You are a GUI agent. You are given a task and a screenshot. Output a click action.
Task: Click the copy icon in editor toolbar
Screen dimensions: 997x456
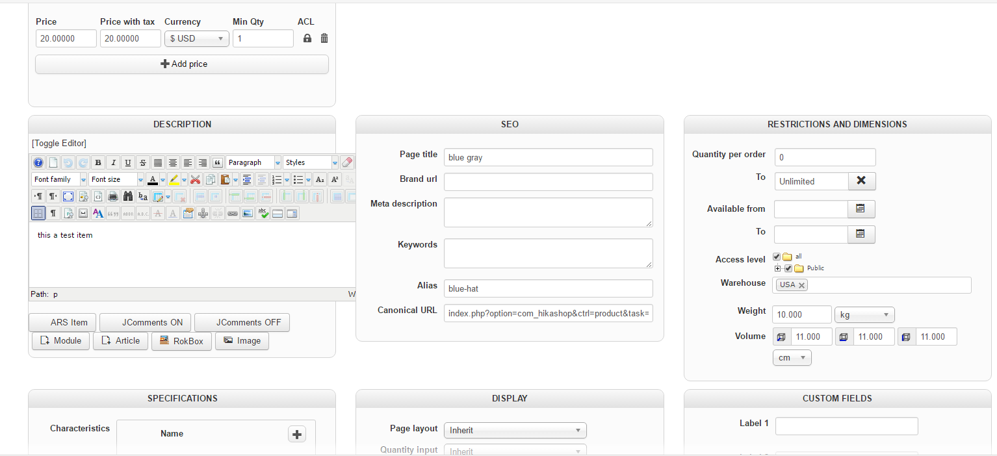tap(211, 179)
